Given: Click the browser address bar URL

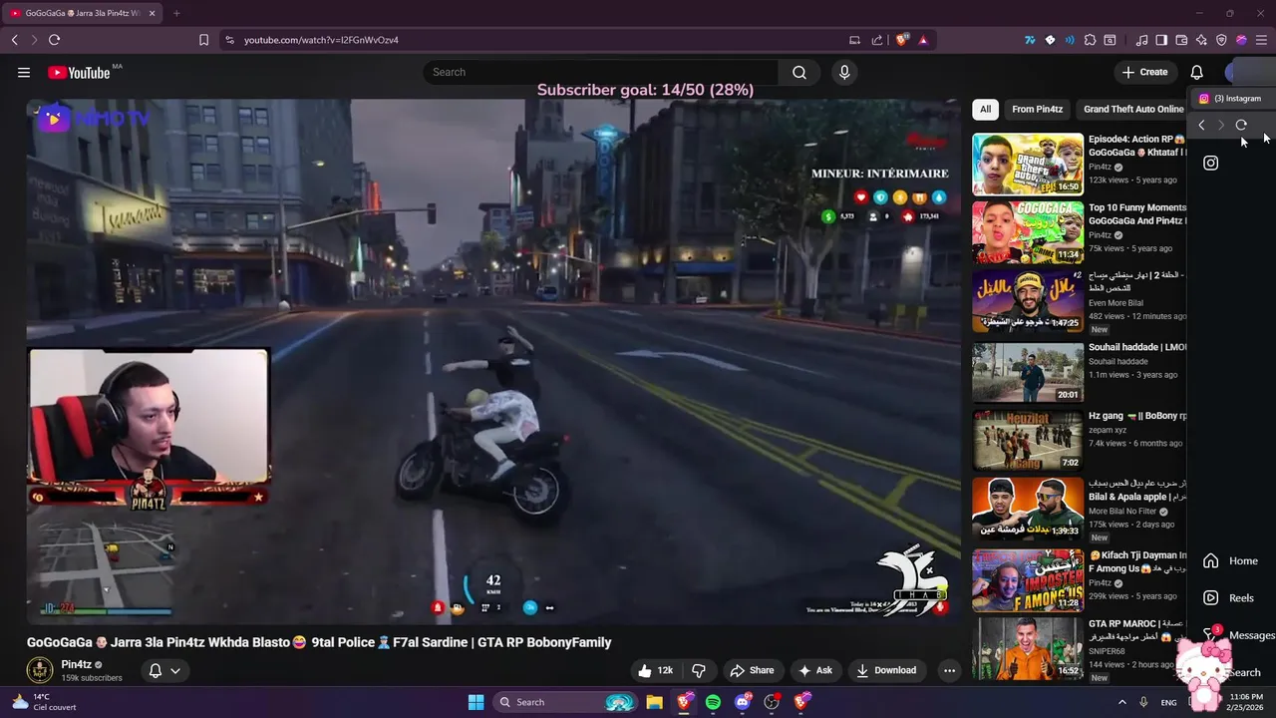Looking at the screenshot, I should 321,40.
